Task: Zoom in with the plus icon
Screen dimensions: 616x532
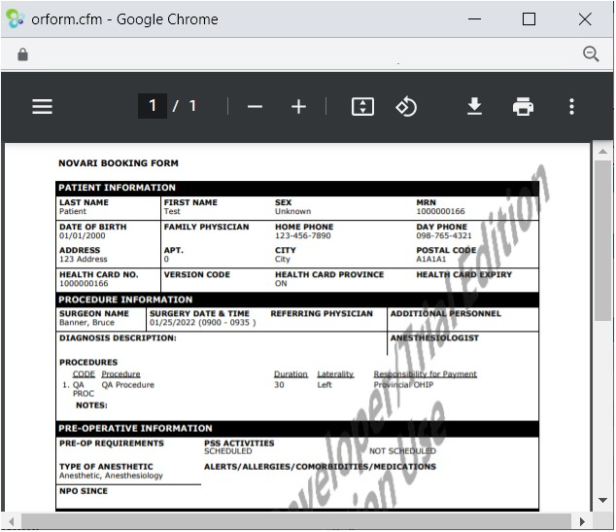Action: [298, 107]
